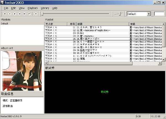Go to the previous track
Image resolution: width=166 pixels, height=119 pixels.
[19, 14]
